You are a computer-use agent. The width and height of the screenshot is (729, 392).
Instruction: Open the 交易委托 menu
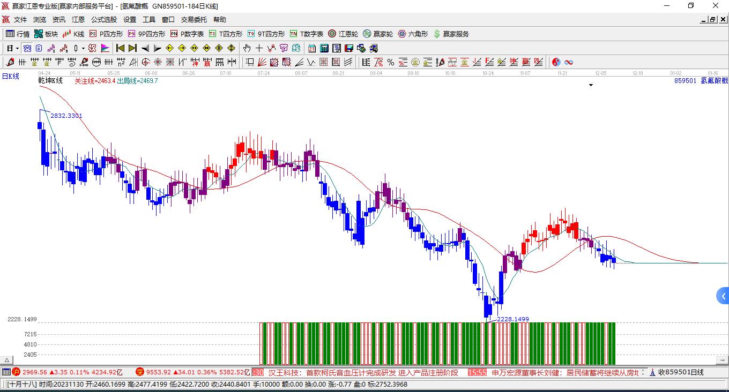coord(194,19)
